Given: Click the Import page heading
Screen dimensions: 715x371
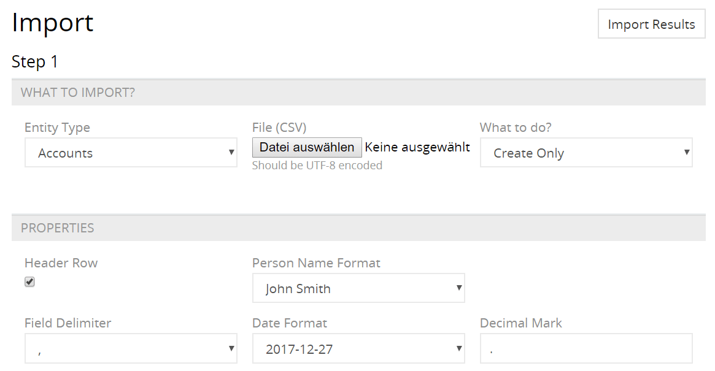Looking at the screenshot, I should tap(53, 23).
